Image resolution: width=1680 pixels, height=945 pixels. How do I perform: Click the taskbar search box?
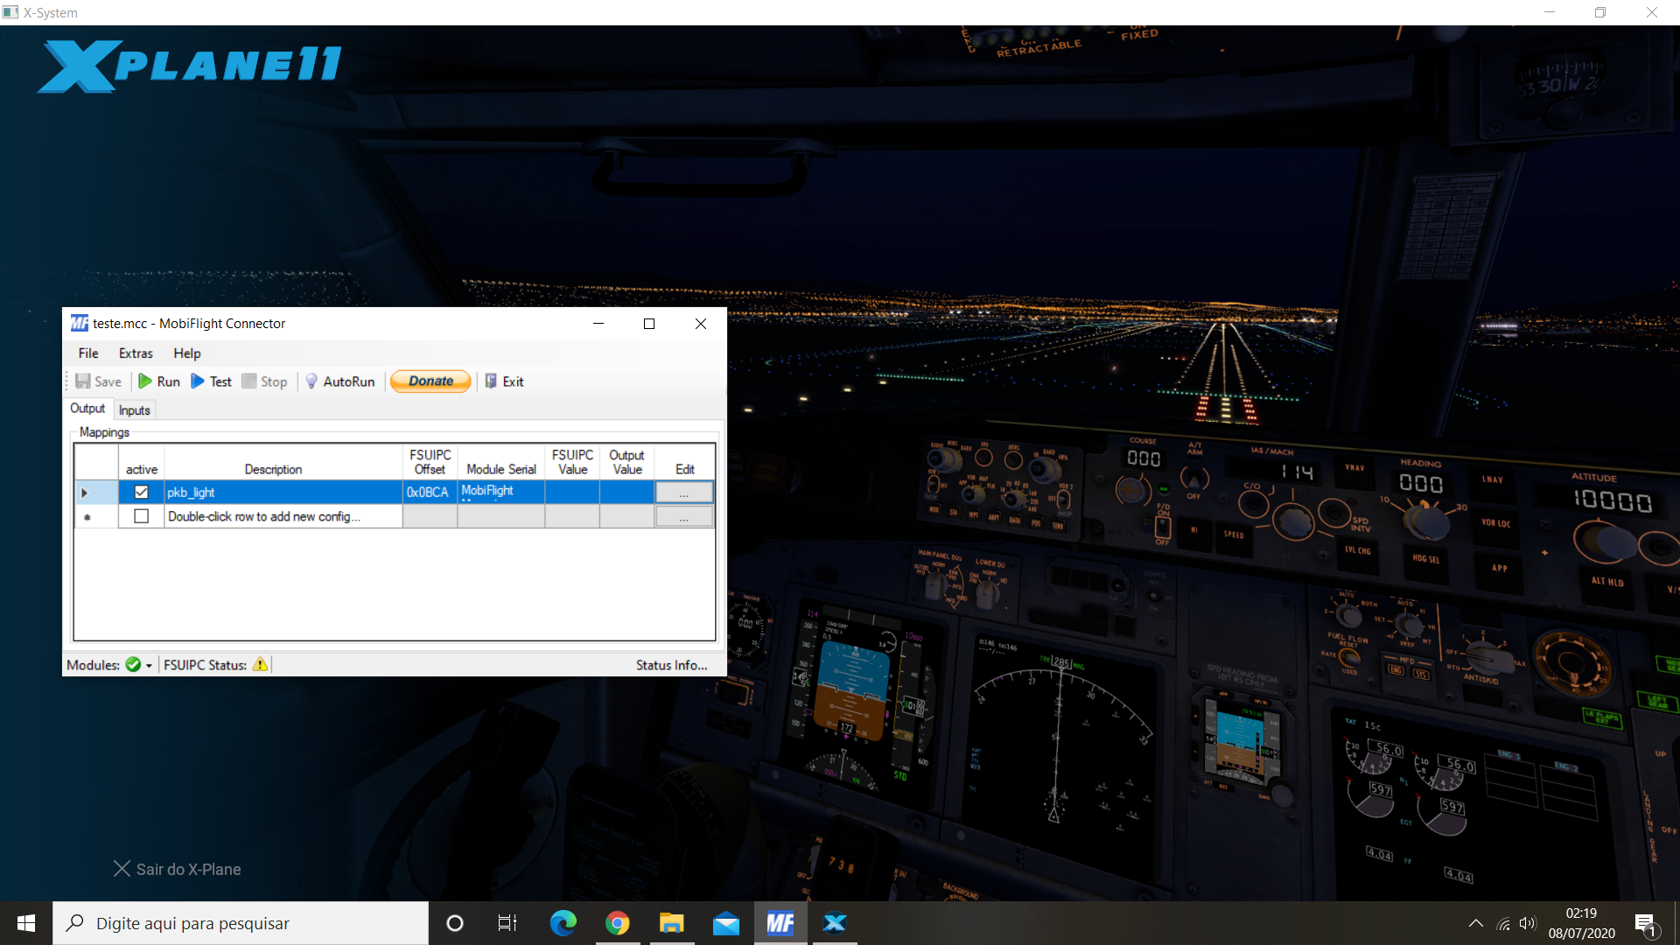point(241,923)
